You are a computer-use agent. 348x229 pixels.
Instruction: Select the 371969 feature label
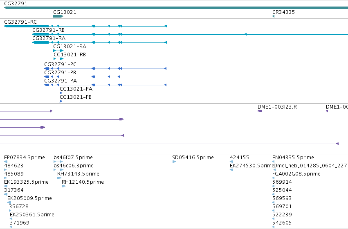pos(20,222)
